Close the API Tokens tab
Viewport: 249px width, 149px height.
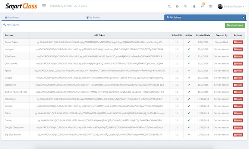pyautogui.click(x=243, y=18)
